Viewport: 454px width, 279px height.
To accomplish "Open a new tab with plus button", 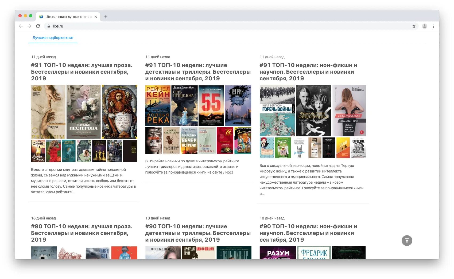I will (106, 17).
